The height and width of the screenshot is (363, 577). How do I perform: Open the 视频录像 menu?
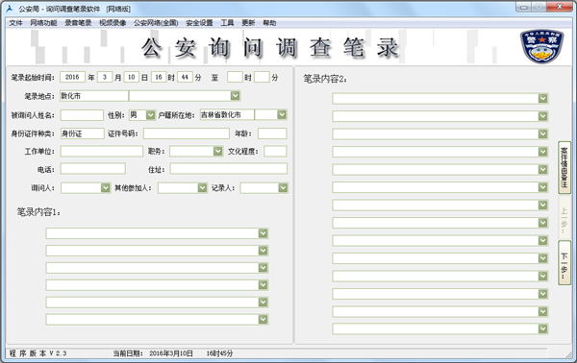pyautogui.click(x=113, y=23)
